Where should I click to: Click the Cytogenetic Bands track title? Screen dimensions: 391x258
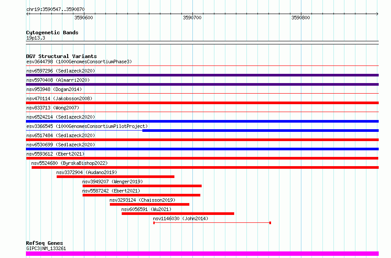(x=52, y=33)
